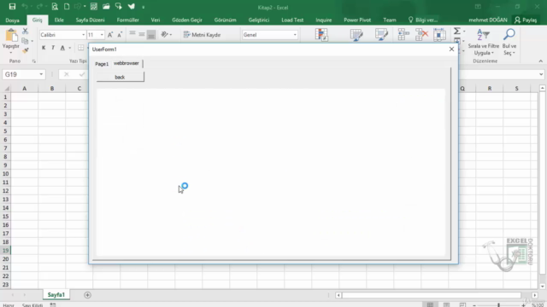Open the Calibri font name dropdown

click(x=84, y=35)
